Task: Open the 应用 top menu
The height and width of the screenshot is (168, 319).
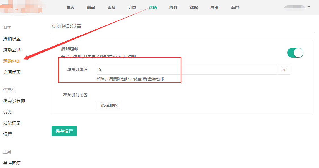Action: click(x=214, y=8)
